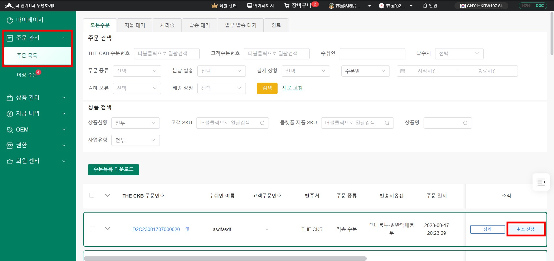The width and height of the screenshot is (554, 261).
Task: Click 취소 신청 button for the order
Action: tap(525, 229)
